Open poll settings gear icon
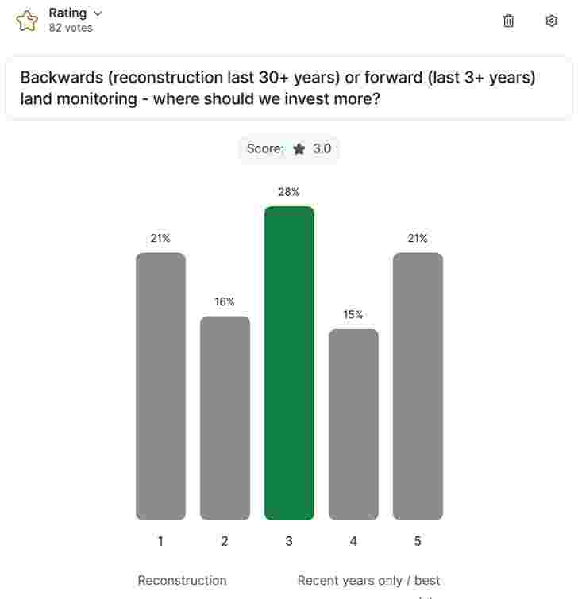This screenshot has width=578, height=599. coord(552,21)
